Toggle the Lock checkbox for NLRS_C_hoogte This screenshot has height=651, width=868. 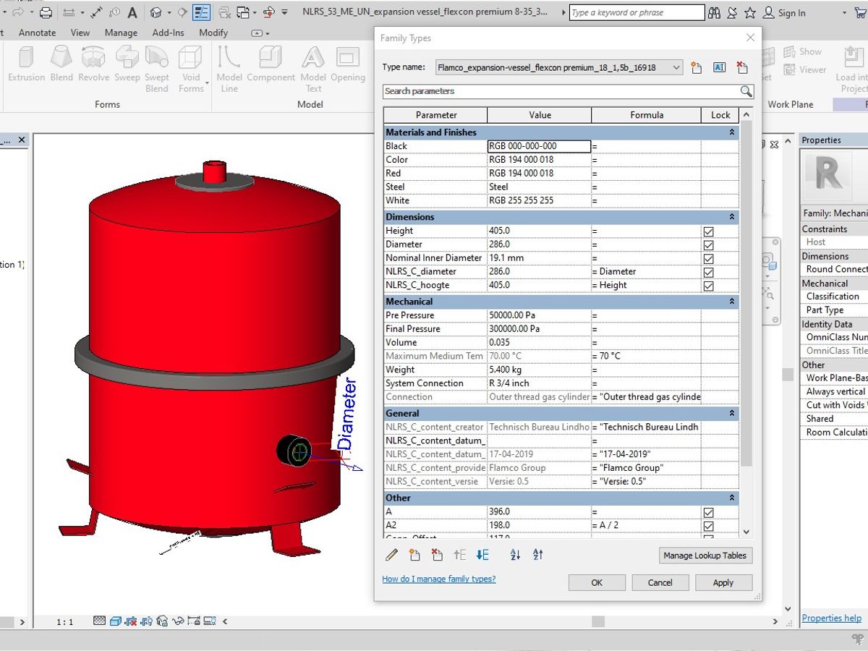point(708,286)
